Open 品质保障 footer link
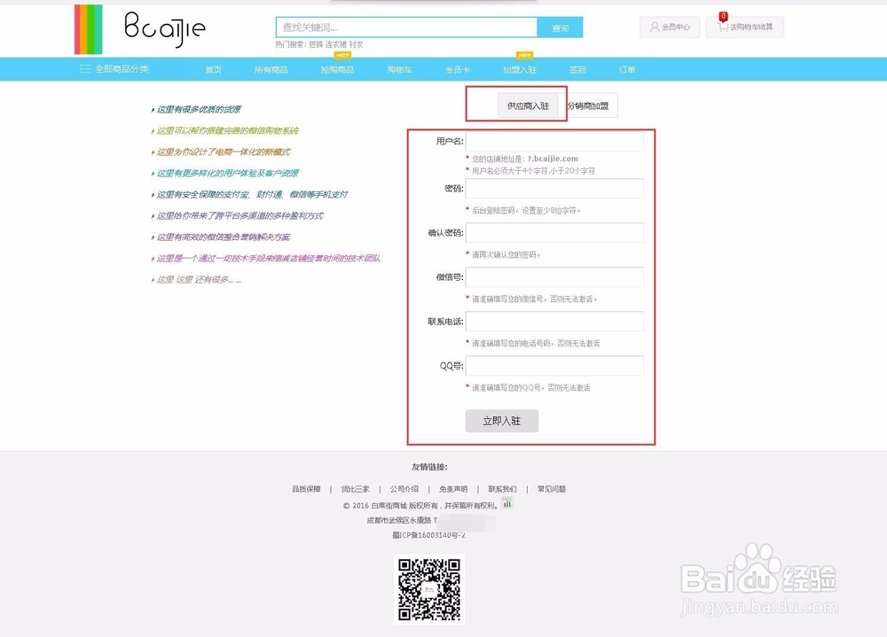Viewport: 887px width, 637px height. (306, 489)
